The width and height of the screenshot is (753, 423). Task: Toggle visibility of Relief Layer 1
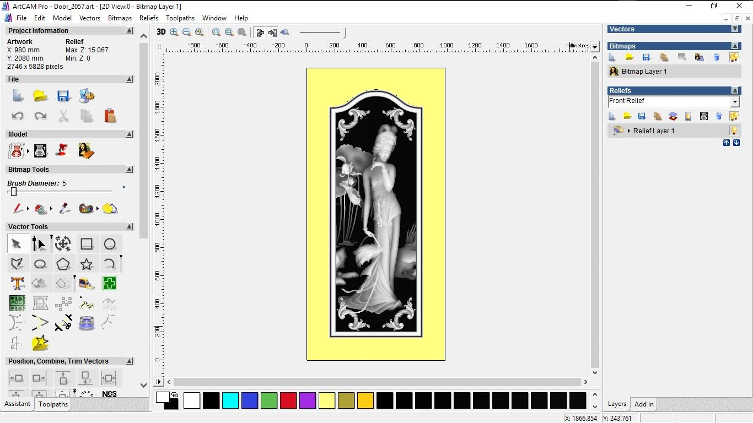click(734, 131)
